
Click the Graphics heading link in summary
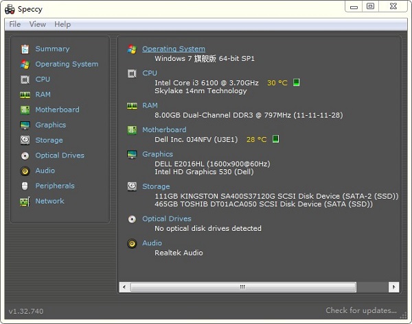point(157,154)
